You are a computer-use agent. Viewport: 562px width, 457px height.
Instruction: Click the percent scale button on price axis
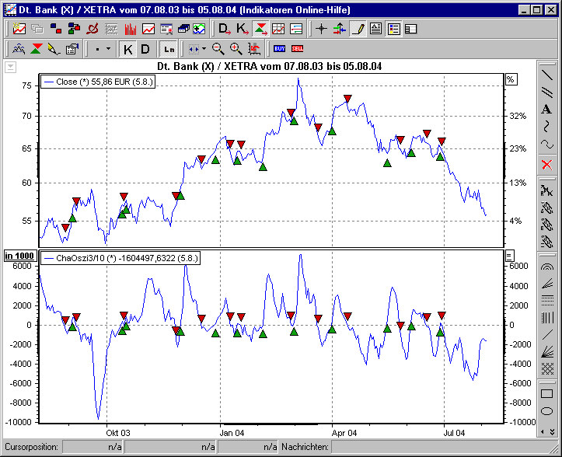click(511, 79)
